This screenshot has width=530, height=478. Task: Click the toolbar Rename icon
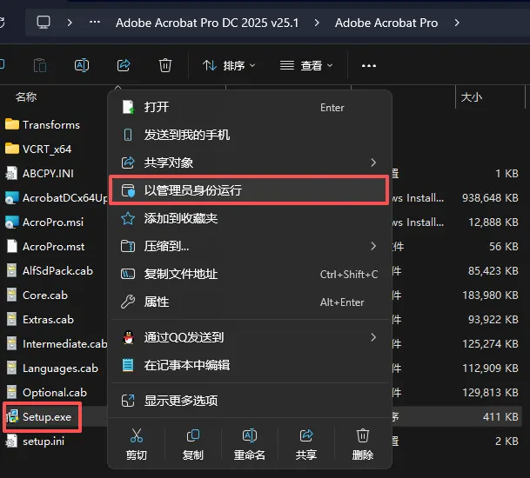[82, 65]
